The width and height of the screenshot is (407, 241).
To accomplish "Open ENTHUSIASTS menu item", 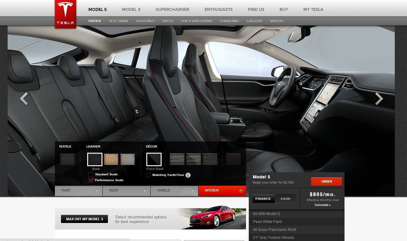I will 219,9.
